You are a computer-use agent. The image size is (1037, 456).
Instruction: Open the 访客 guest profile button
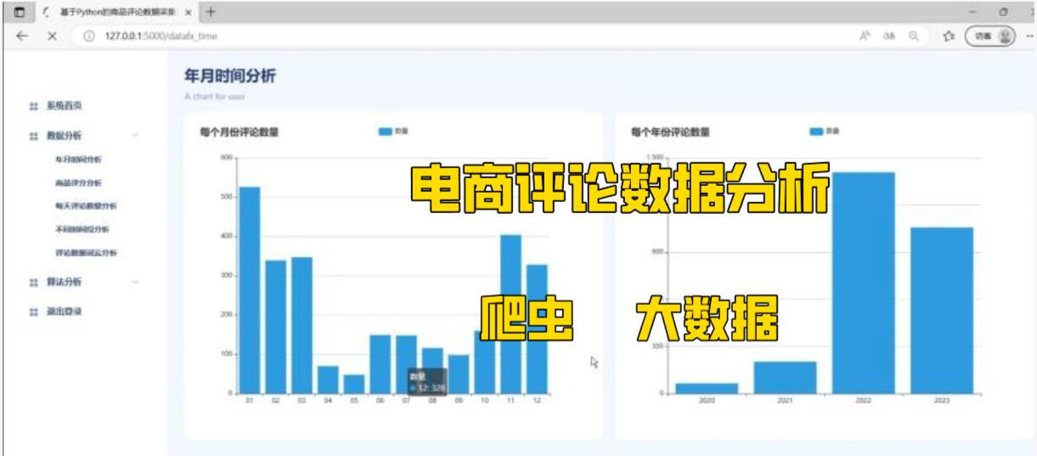tap(990, 37)
